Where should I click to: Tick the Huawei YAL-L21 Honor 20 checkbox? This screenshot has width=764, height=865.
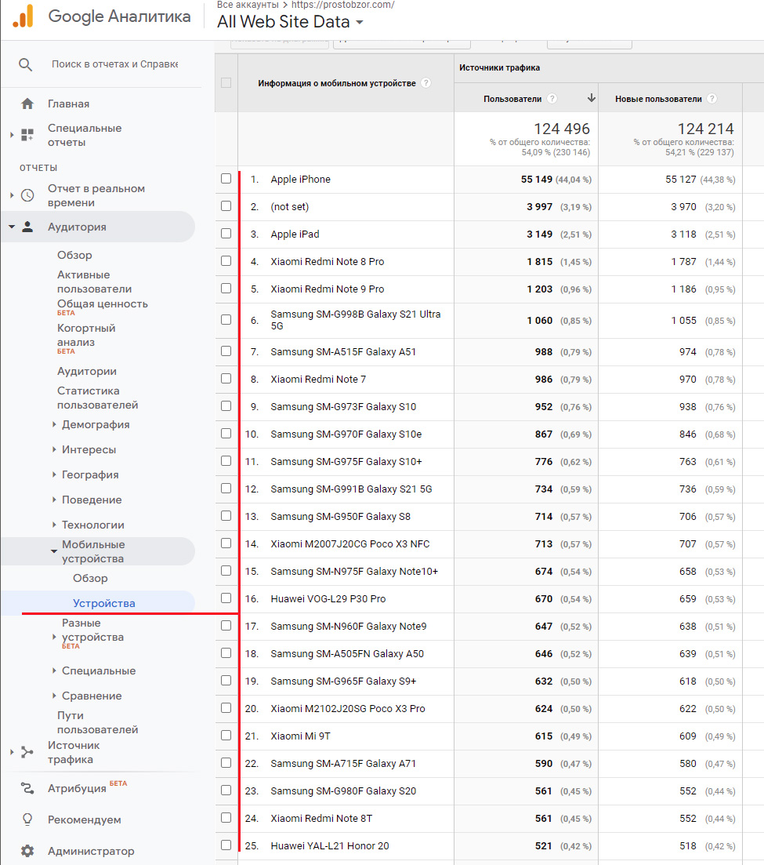tap(226, 845)
